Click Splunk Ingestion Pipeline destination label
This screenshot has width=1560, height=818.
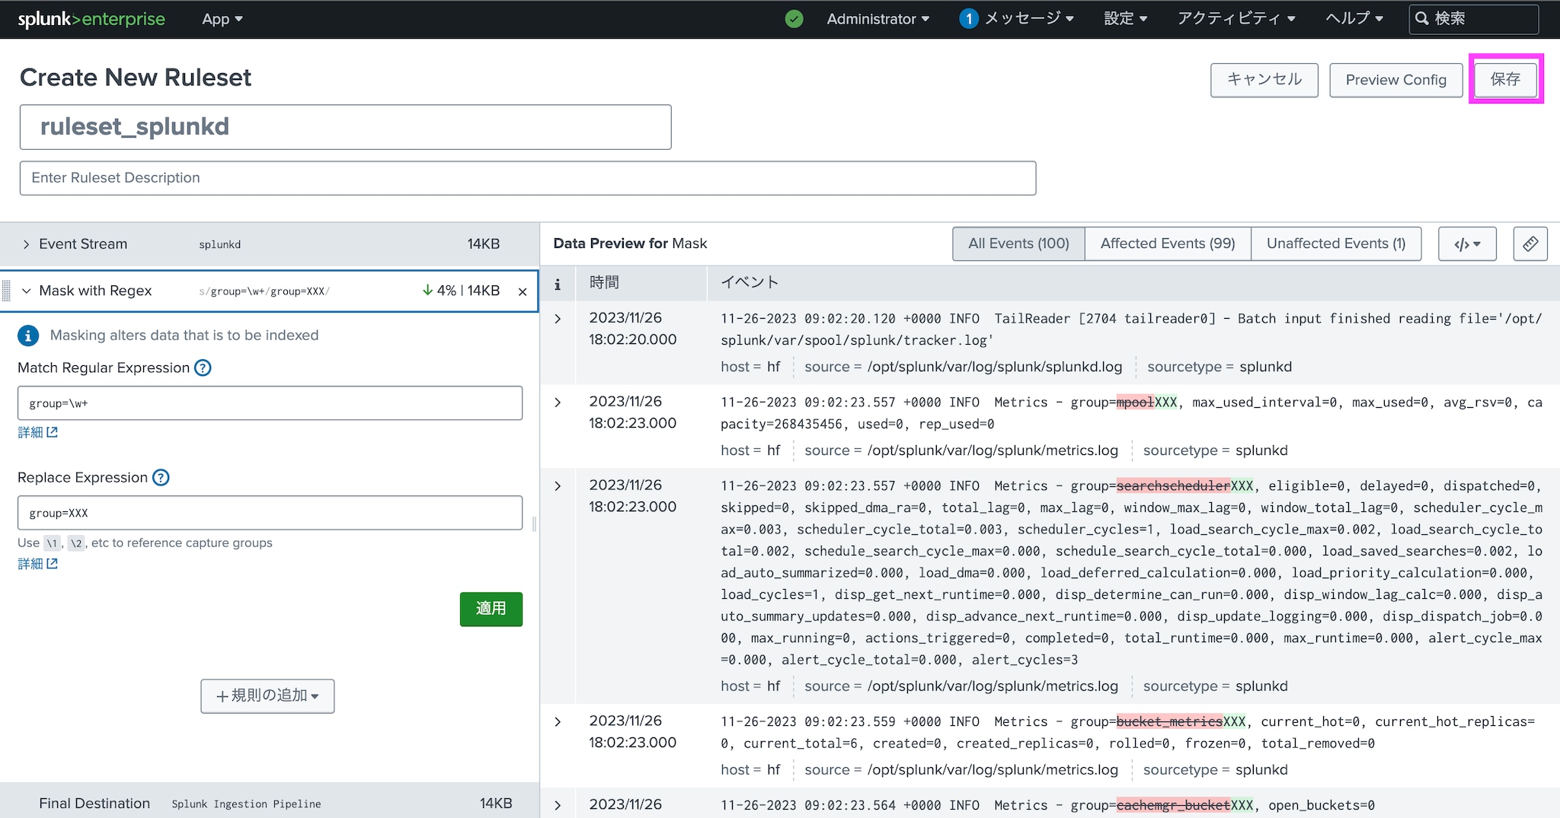click(246, 804)
